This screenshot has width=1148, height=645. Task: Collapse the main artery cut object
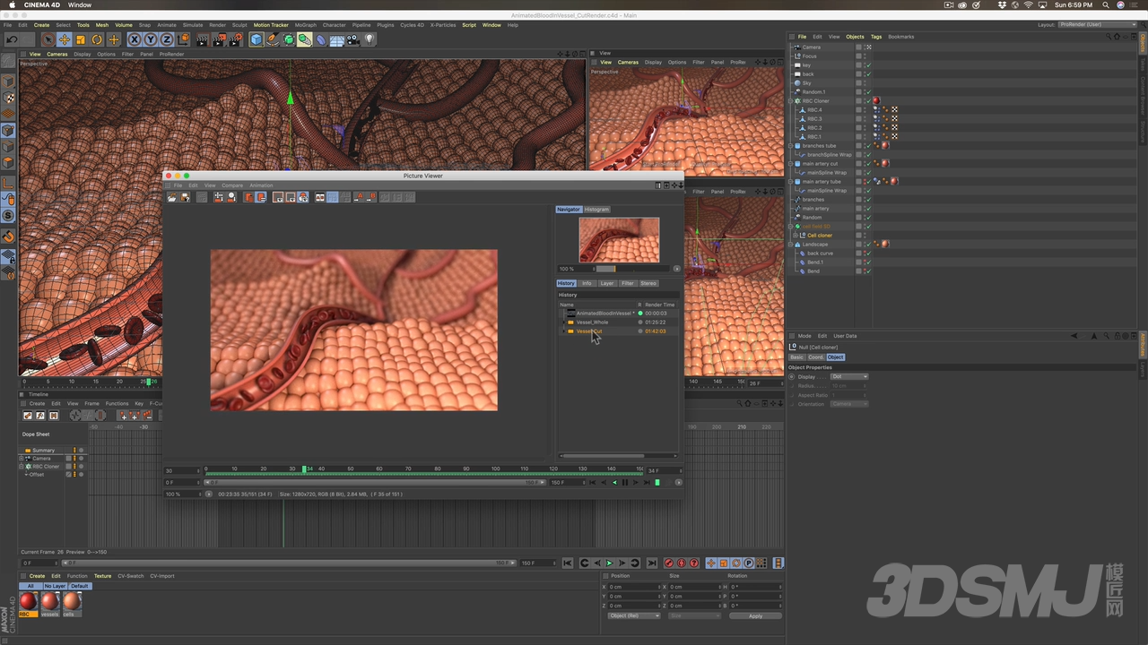pos(791,163)
